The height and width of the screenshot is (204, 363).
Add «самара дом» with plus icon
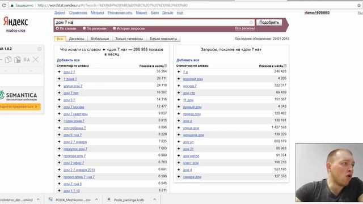click(x=179, y=177)
